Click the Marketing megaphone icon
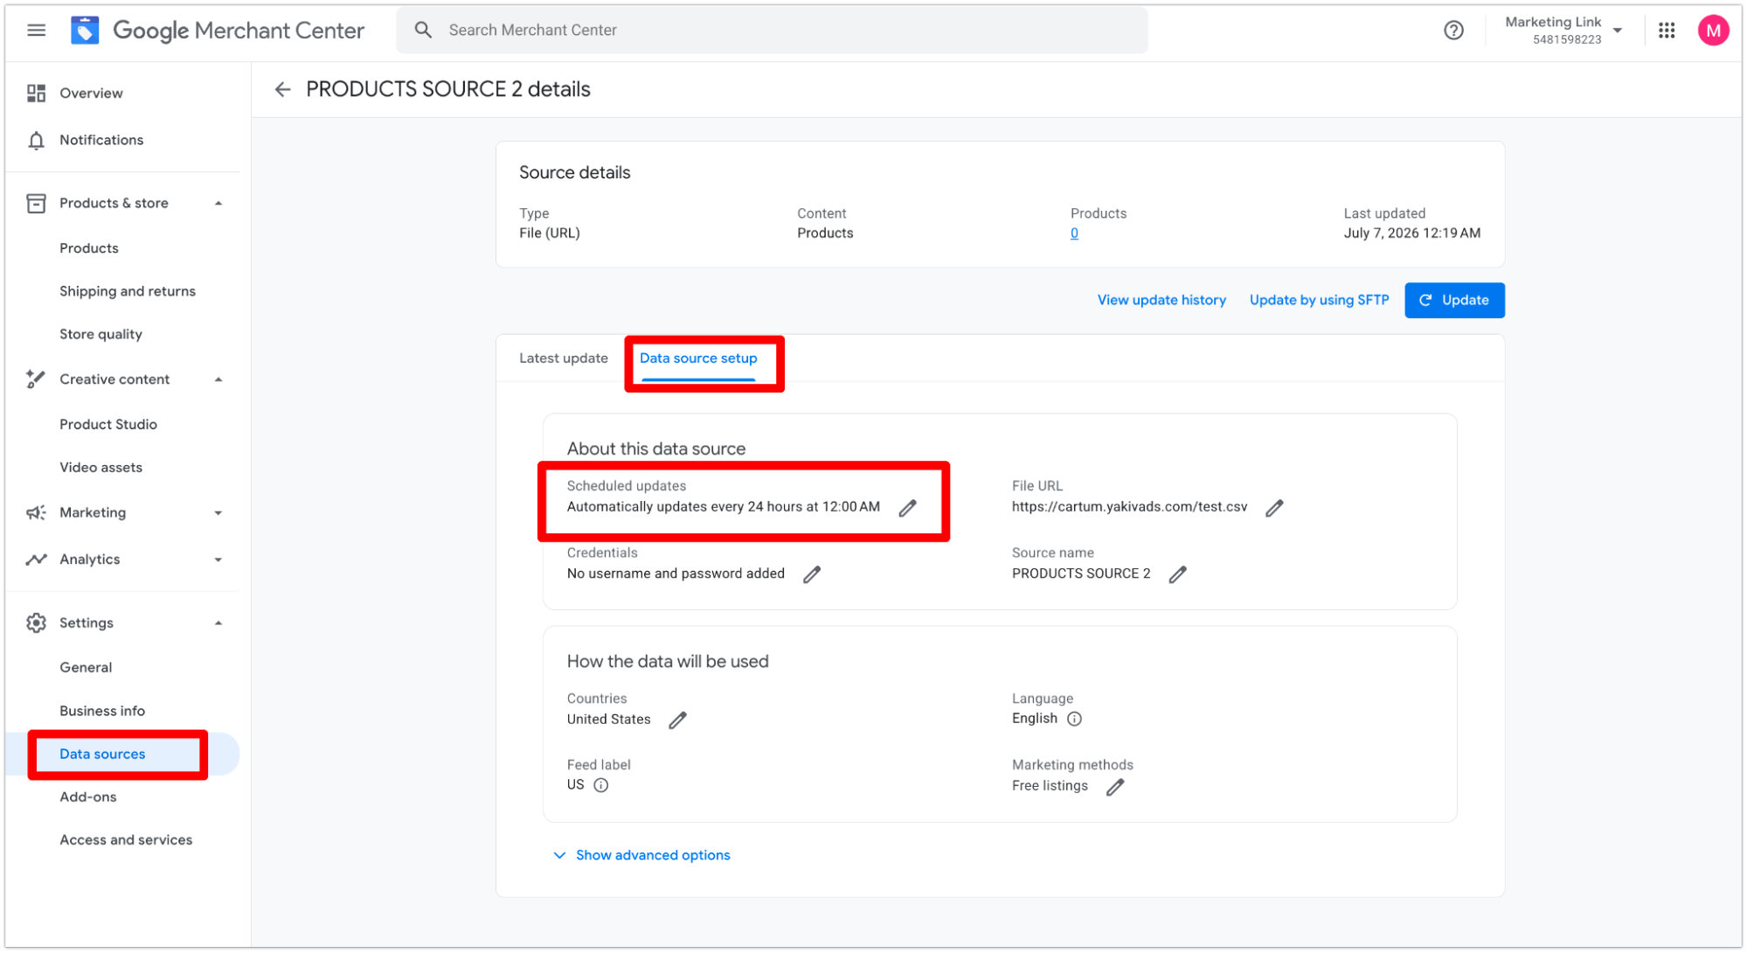1747x953 pixels. click(36, 512)
